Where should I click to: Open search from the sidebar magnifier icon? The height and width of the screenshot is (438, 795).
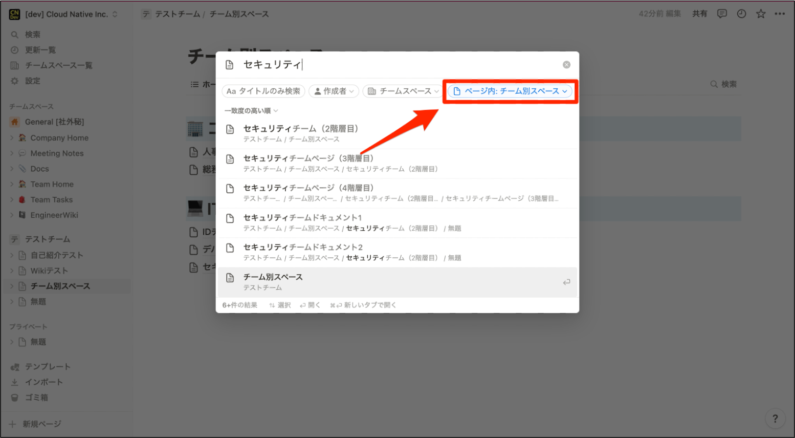tap(15, 34)
